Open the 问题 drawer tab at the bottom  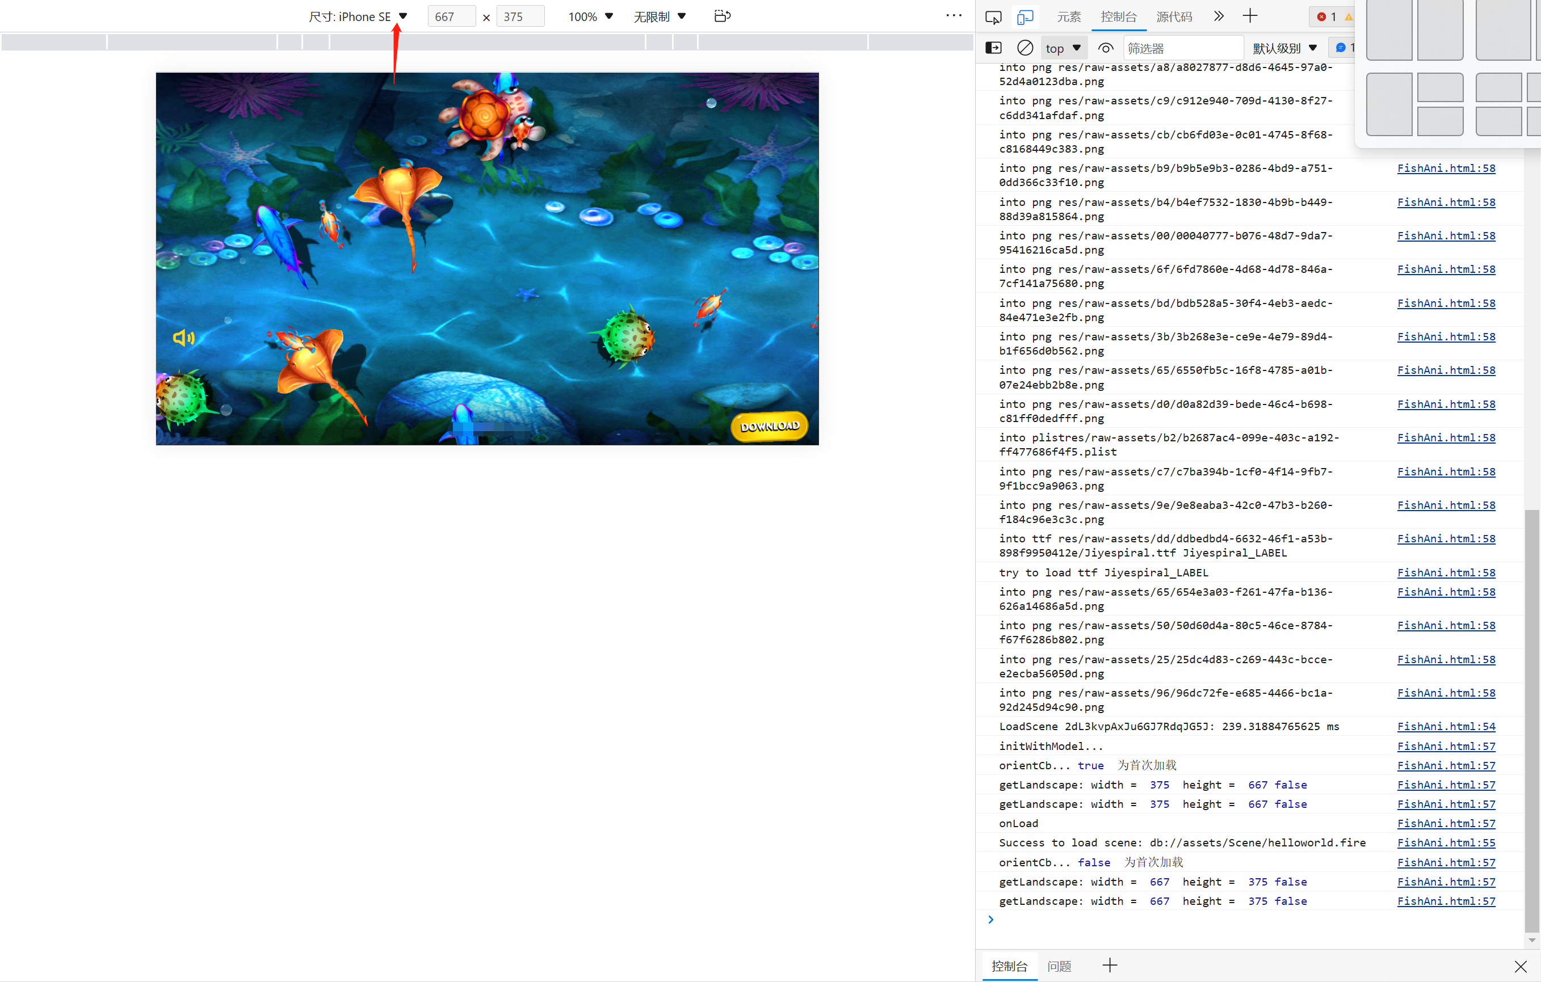pos(1059,966)
